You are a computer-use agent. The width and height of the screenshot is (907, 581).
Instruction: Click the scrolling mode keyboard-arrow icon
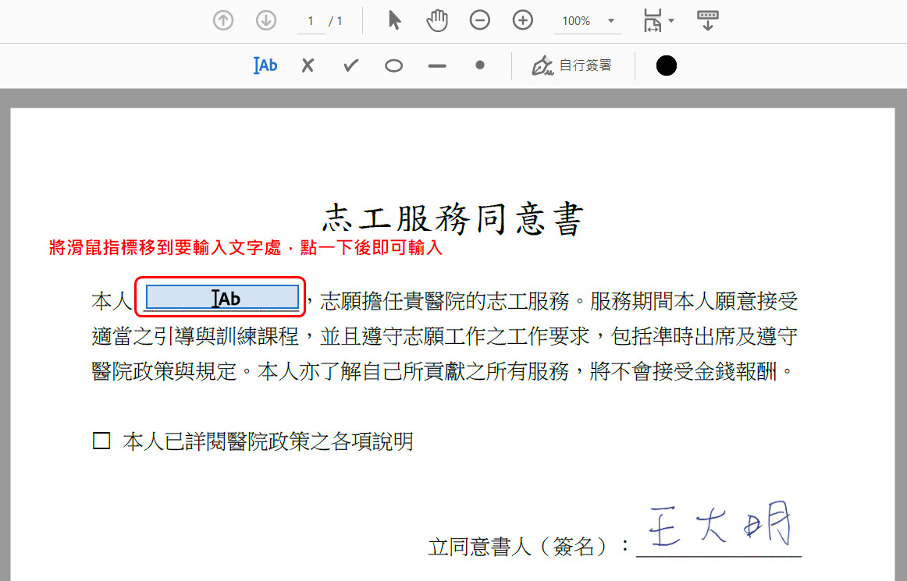pyautogui.click(x=707, y=21)
